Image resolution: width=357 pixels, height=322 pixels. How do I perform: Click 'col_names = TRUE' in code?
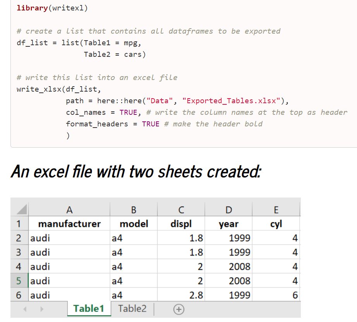click(x=101, y=112)
